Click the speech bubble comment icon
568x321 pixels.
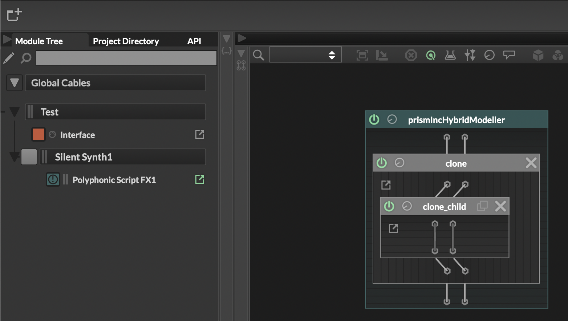(509, 55)
